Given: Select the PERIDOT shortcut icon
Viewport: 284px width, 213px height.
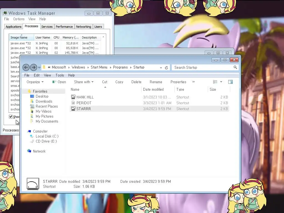Looking at the screenshot, I should pyautogui.click(x=73, y=103).
